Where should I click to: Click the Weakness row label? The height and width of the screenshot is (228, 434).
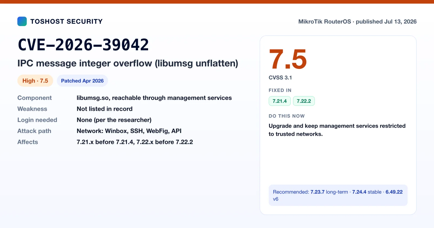click(x=32, y=109)
